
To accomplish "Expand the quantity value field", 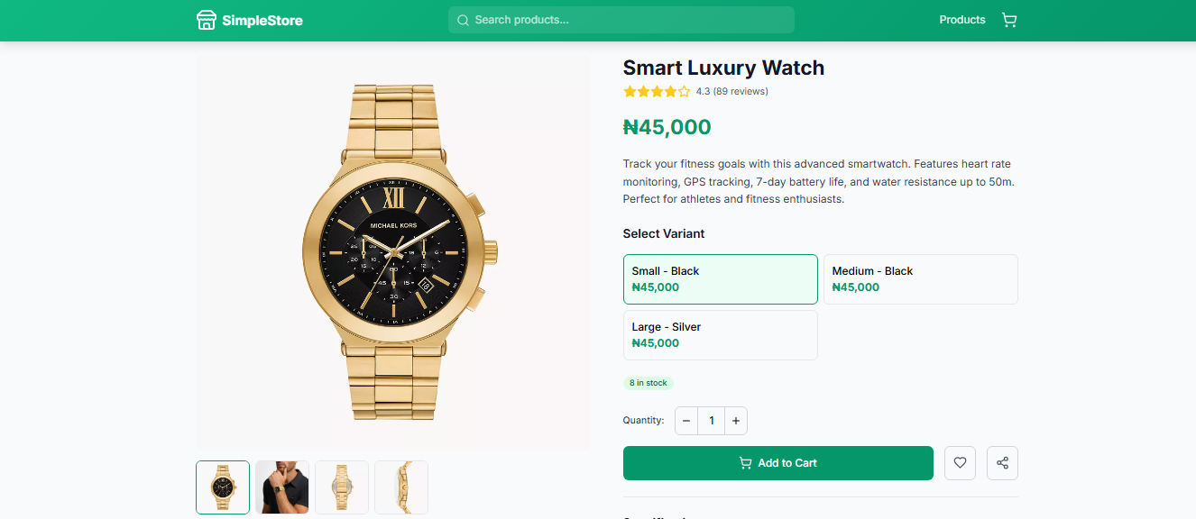I will [711, 420].
